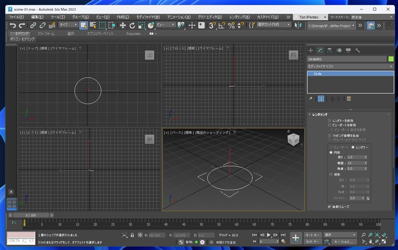Click the Redo arrow icon

[22, 25]
